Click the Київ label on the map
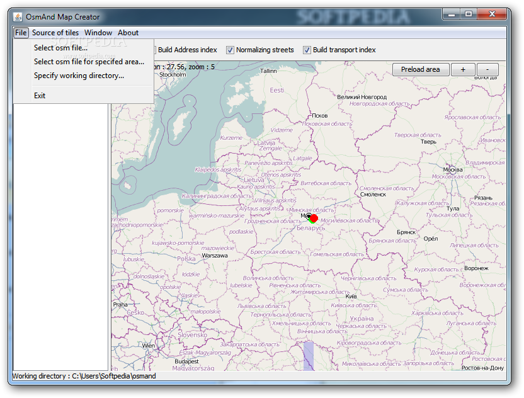This screenshot has width=524, height=398. 351,297
